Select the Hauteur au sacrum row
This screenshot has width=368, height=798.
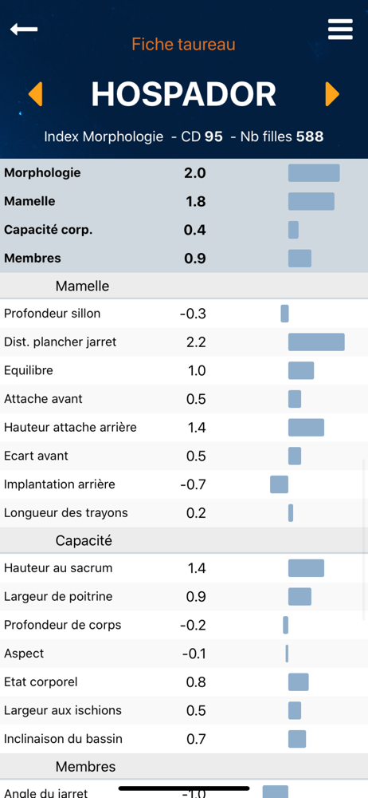point(184,568)
